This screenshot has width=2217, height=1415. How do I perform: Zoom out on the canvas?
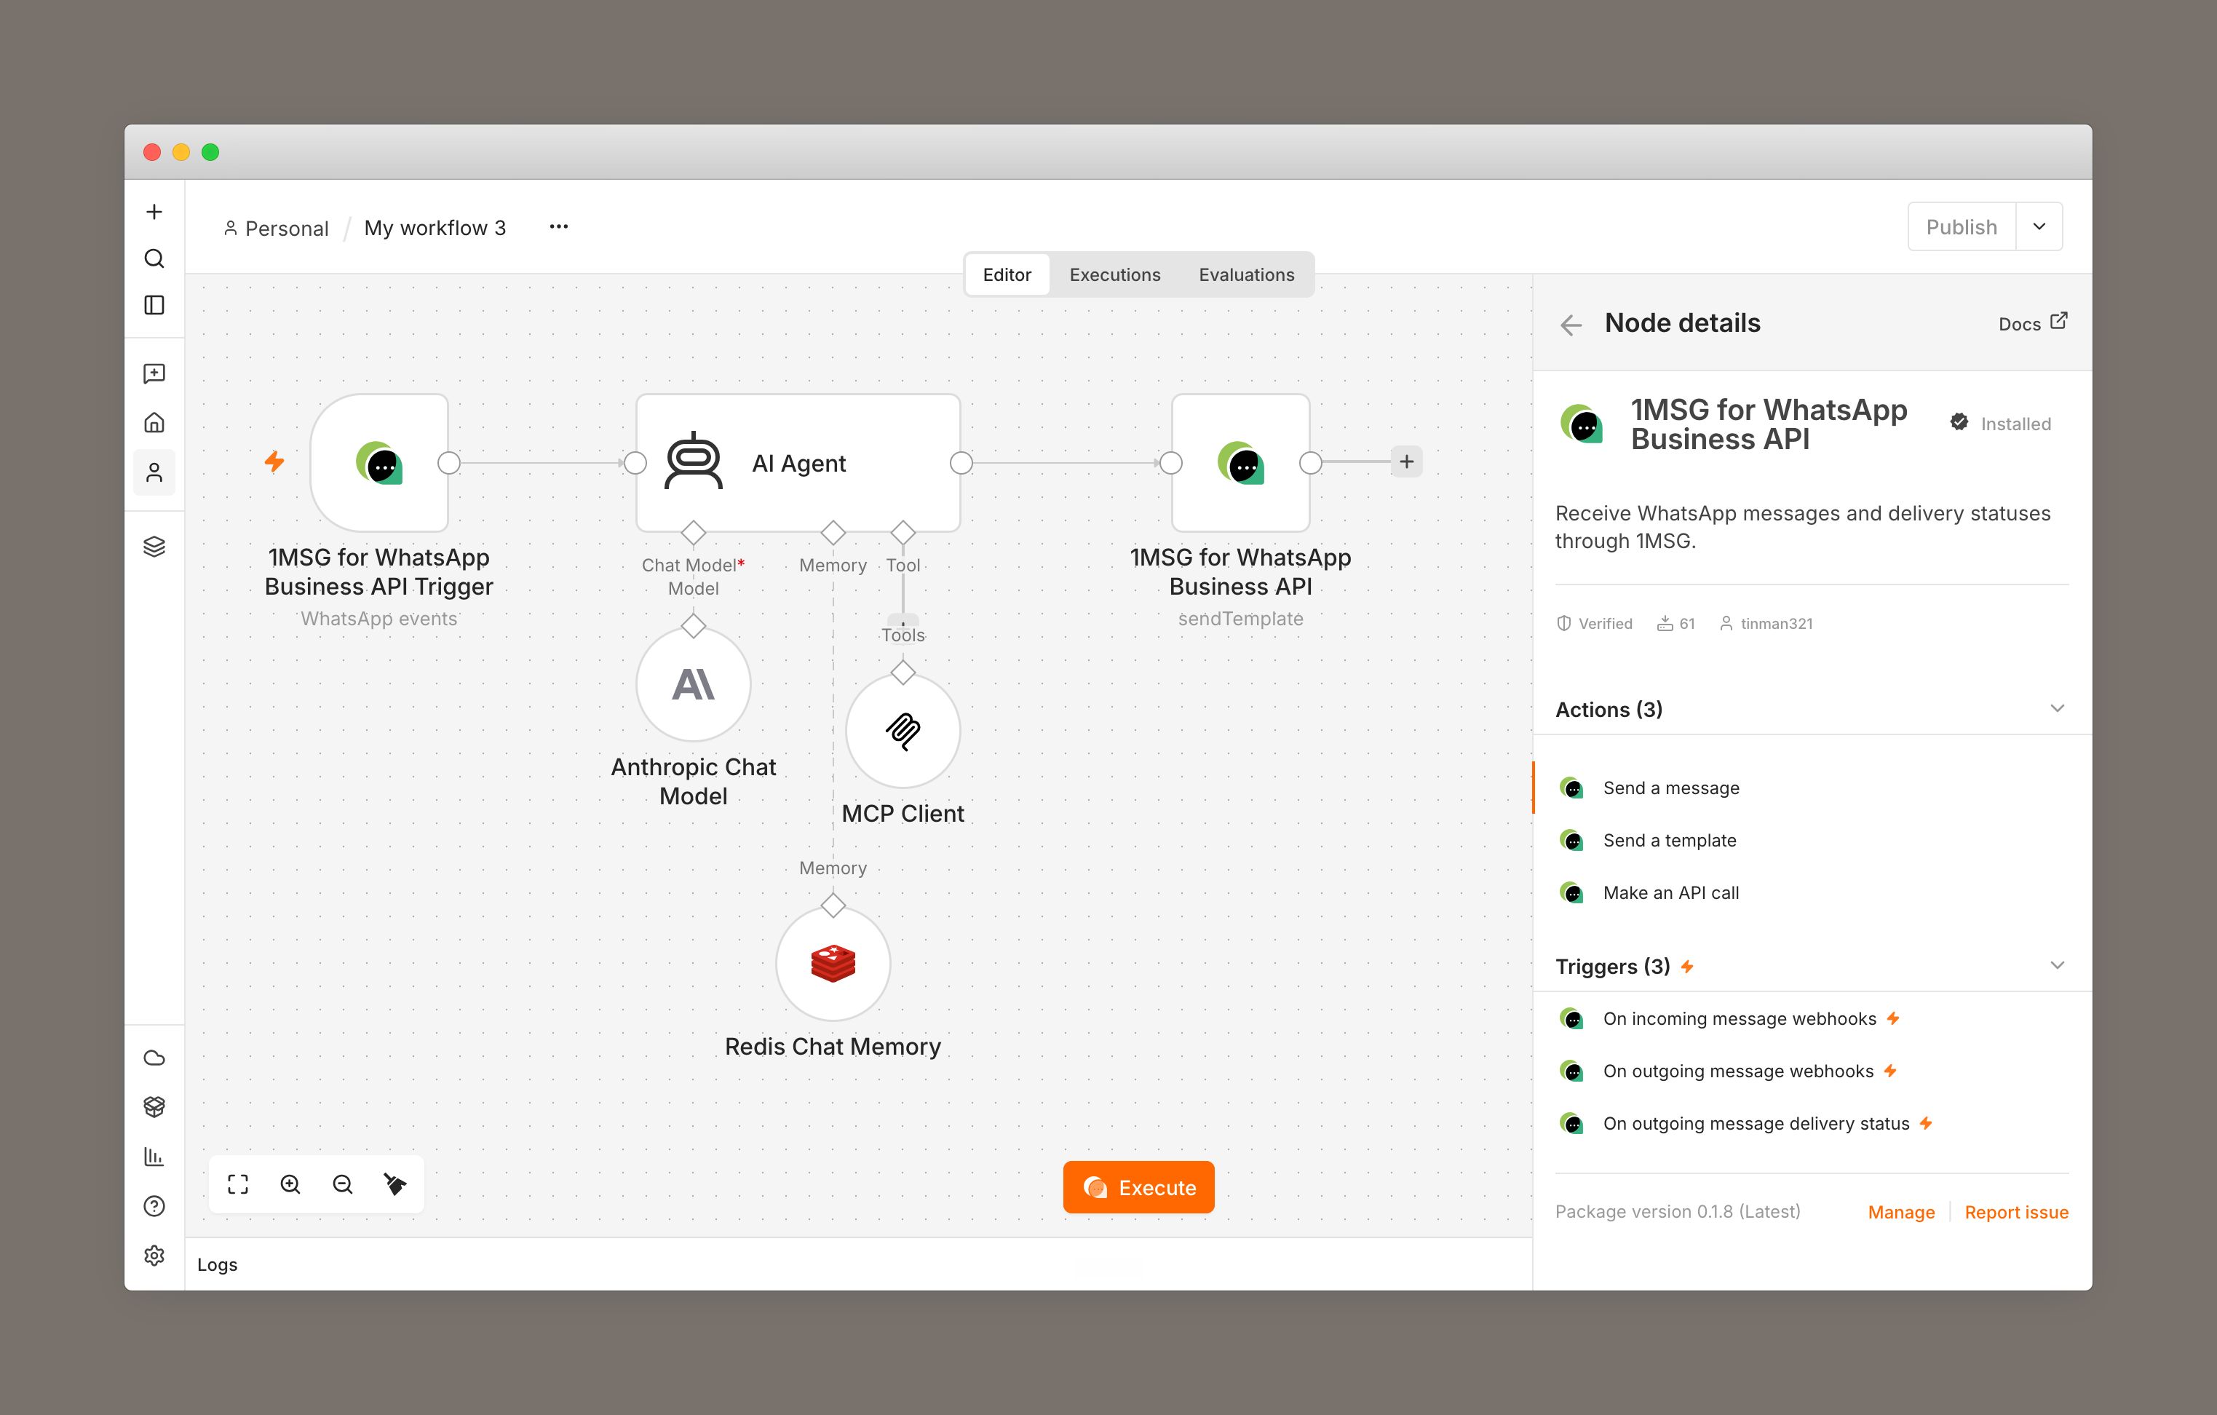point(343,1185)
